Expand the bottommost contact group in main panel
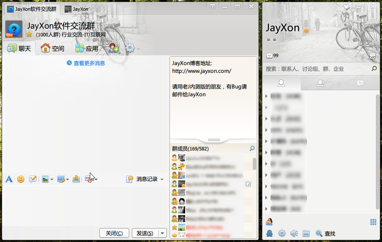Screen dimensions: 382x242 point(266,209)
